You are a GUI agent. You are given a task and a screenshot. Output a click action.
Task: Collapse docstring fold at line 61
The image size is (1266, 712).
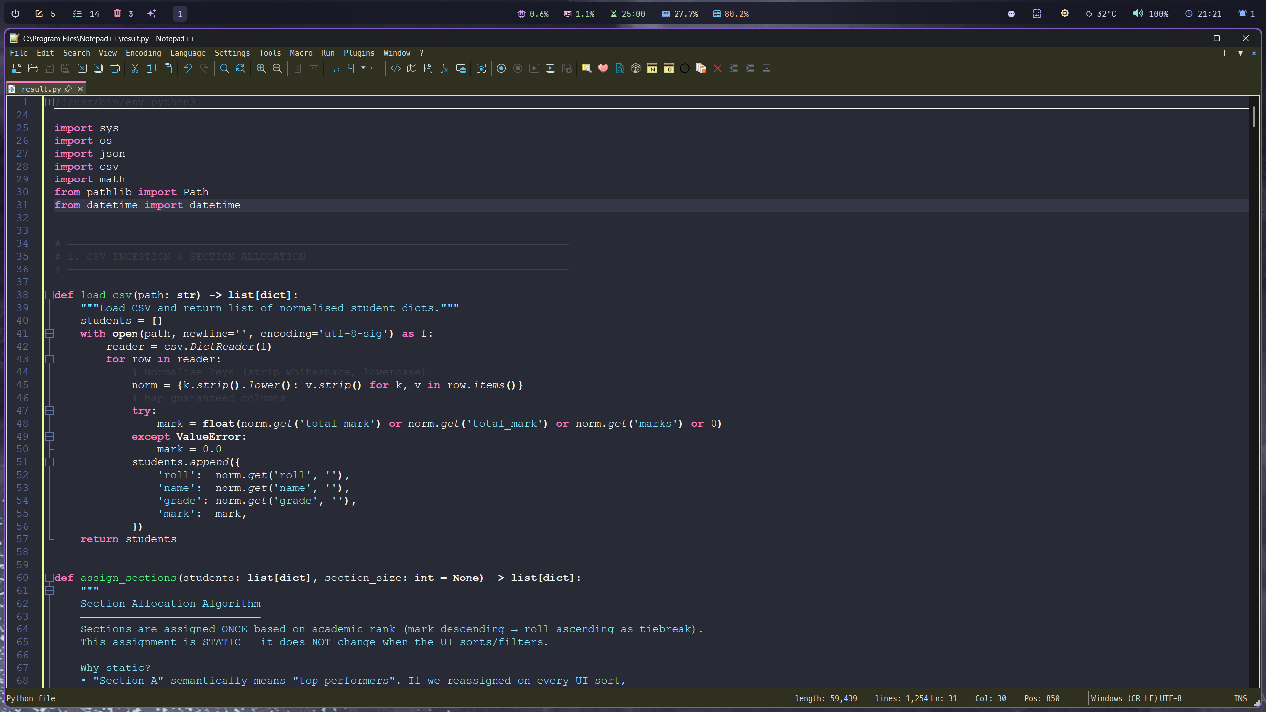click(x=49, y=590)
